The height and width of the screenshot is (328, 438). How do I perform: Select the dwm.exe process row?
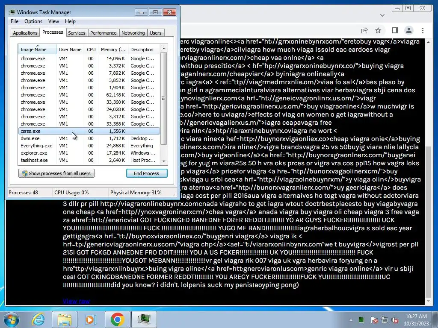point(89,138)
